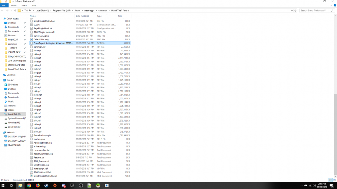Show hidden system tray icons
The width and height of the screenshot is (337, 189).
301,186
